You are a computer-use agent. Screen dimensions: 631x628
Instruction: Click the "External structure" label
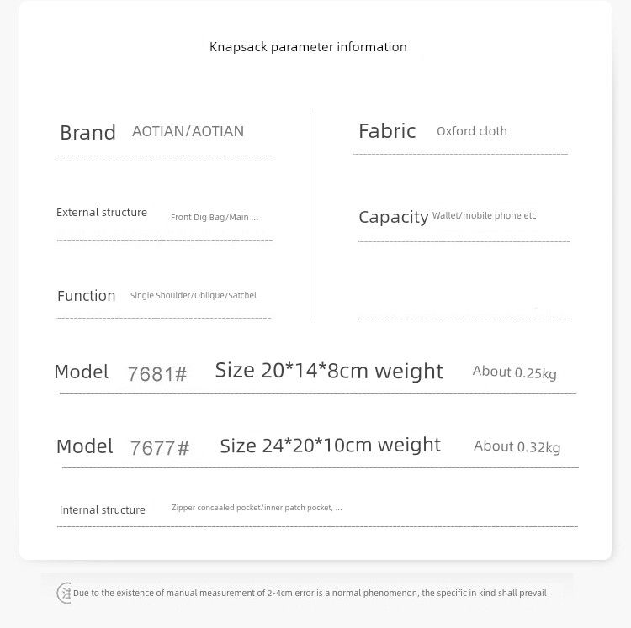[102, 213]
